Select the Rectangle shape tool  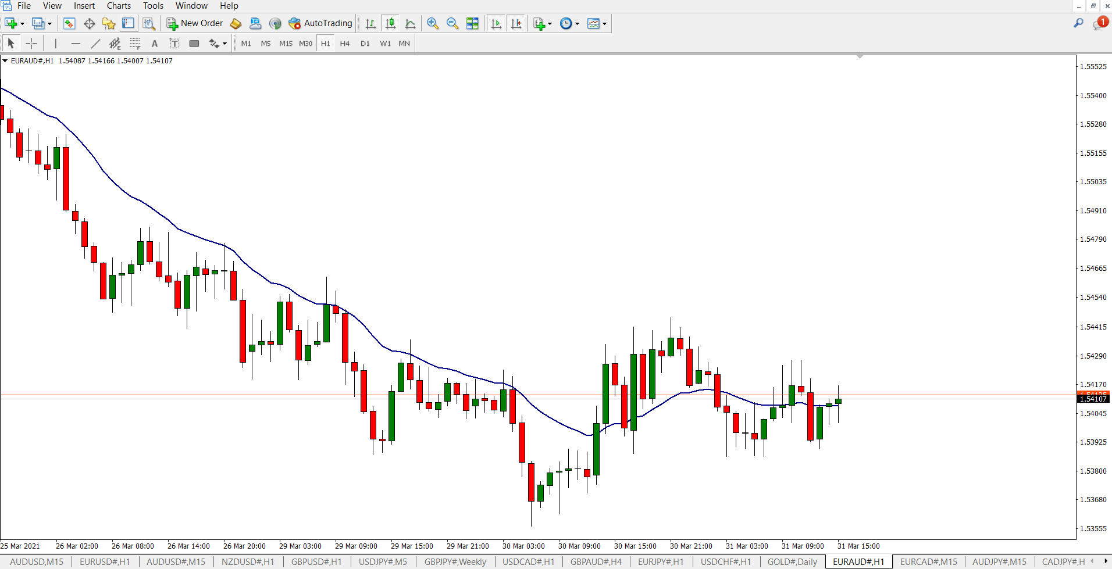[x=194, y=43]
